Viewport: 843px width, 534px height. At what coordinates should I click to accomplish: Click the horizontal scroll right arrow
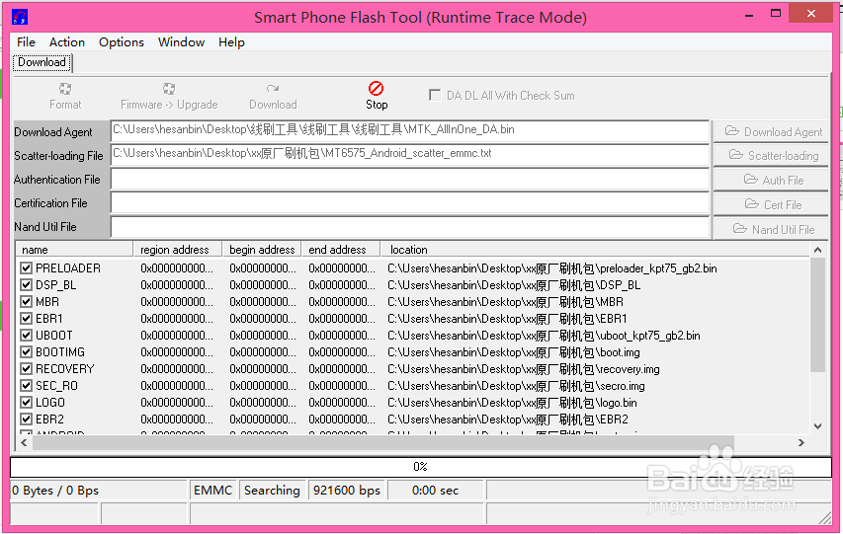pyautogui.click(x=801, y=442)
